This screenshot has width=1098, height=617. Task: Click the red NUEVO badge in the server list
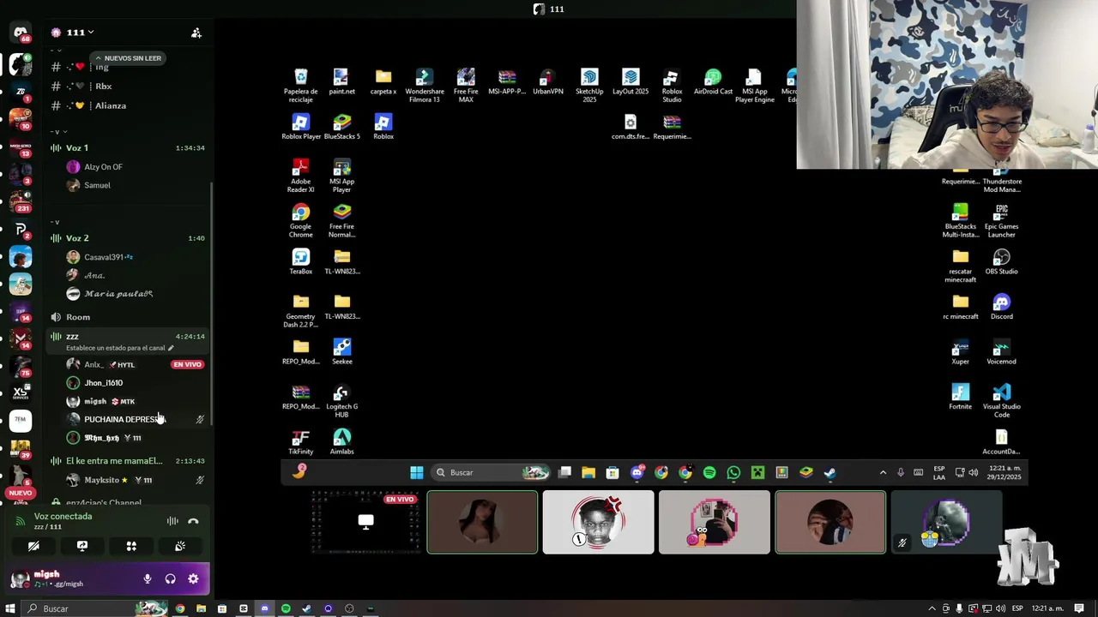point(21,494)
